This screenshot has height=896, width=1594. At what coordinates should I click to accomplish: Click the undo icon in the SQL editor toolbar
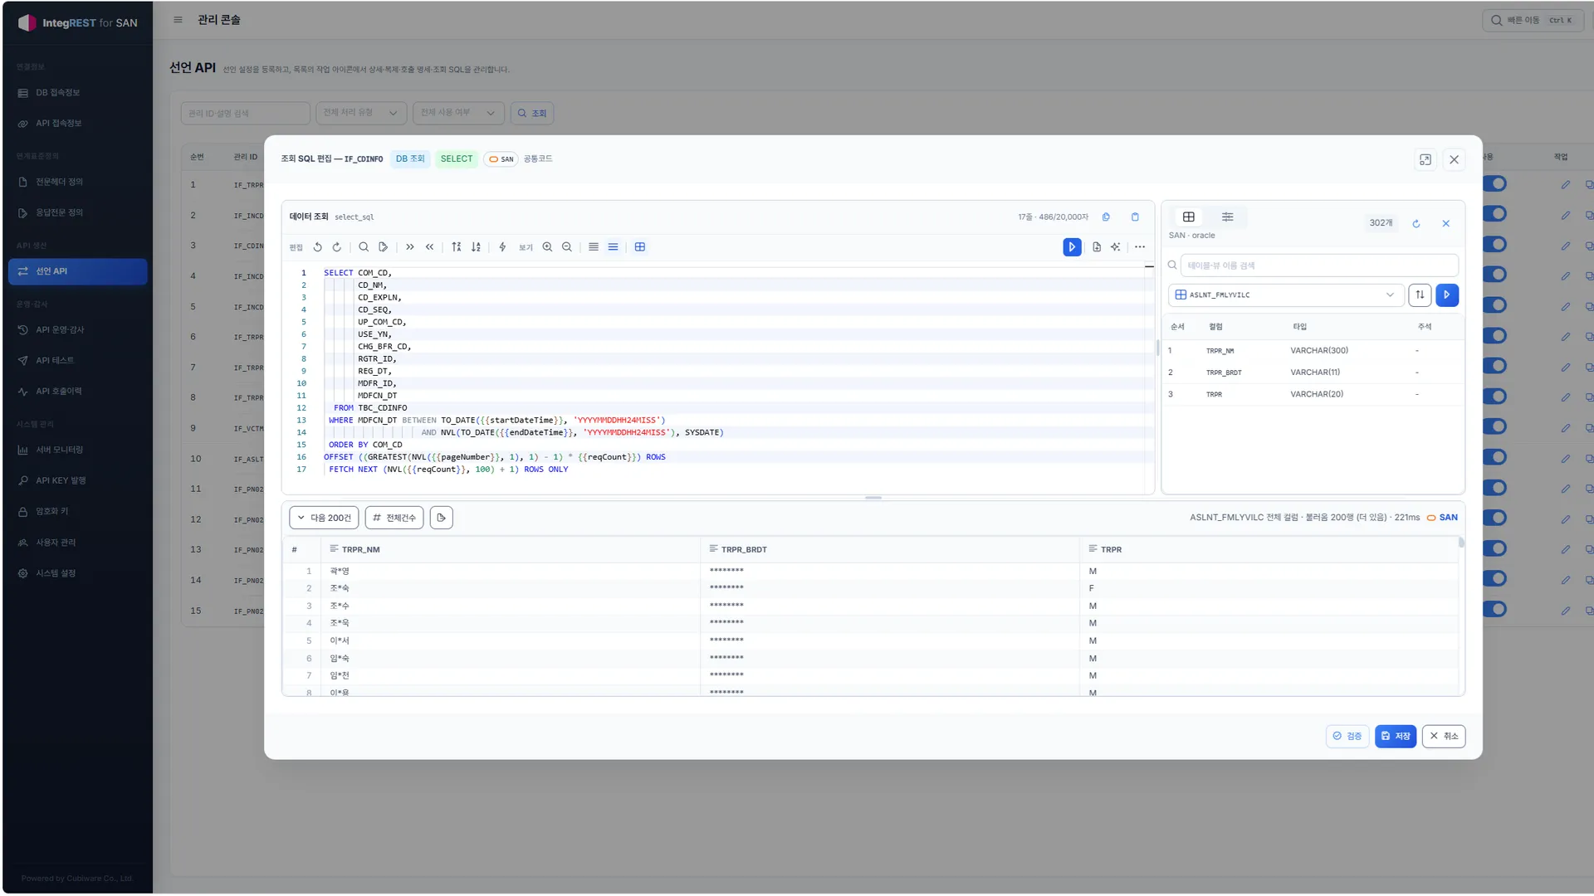[x=317, y=247]
